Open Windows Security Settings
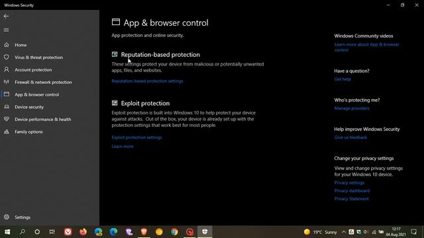Viewport: 424px width, 238px height. coord(23,218)
